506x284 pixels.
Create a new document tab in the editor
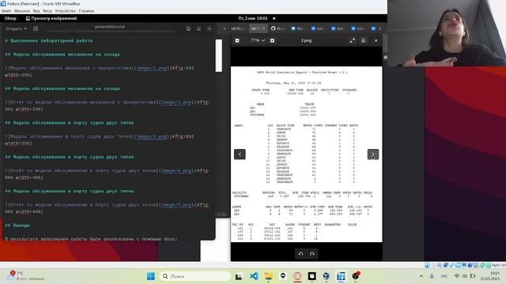(36, 28)
